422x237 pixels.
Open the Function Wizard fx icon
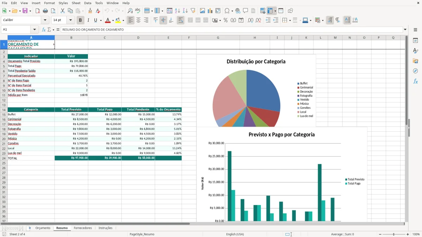(x=44, y=30)
